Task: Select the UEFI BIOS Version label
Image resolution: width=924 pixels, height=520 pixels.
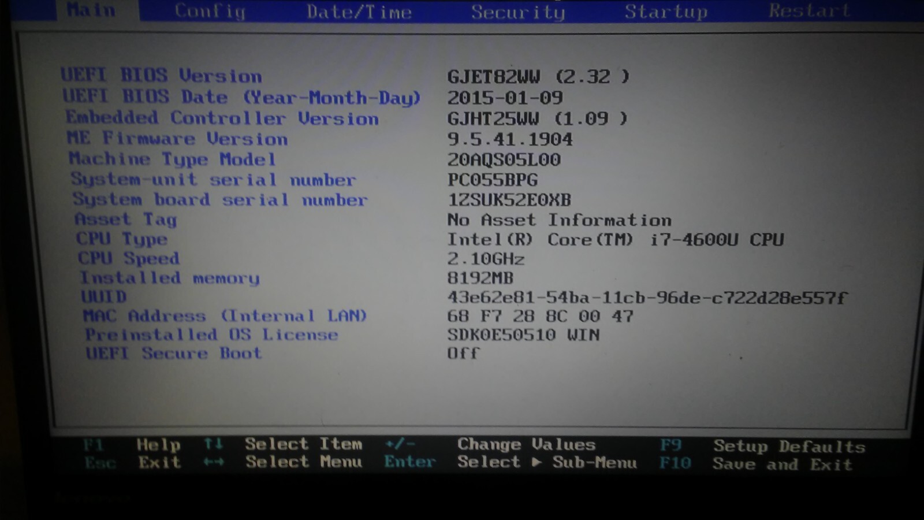Action: (x=161, y=75)
